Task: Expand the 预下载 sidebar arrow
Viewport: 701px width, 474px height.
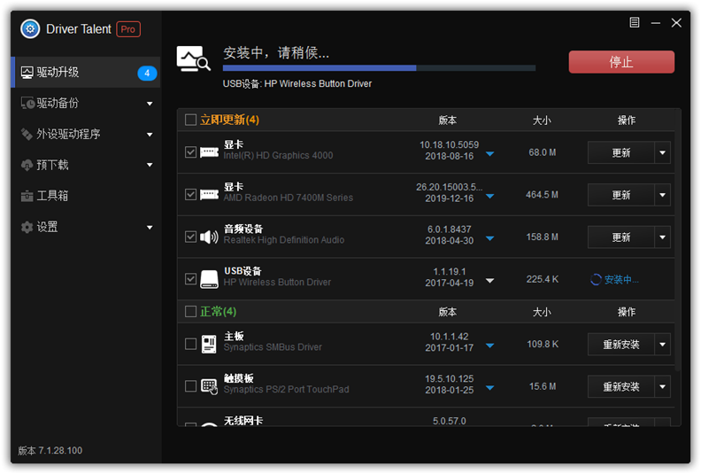Action: click(150, 165)
